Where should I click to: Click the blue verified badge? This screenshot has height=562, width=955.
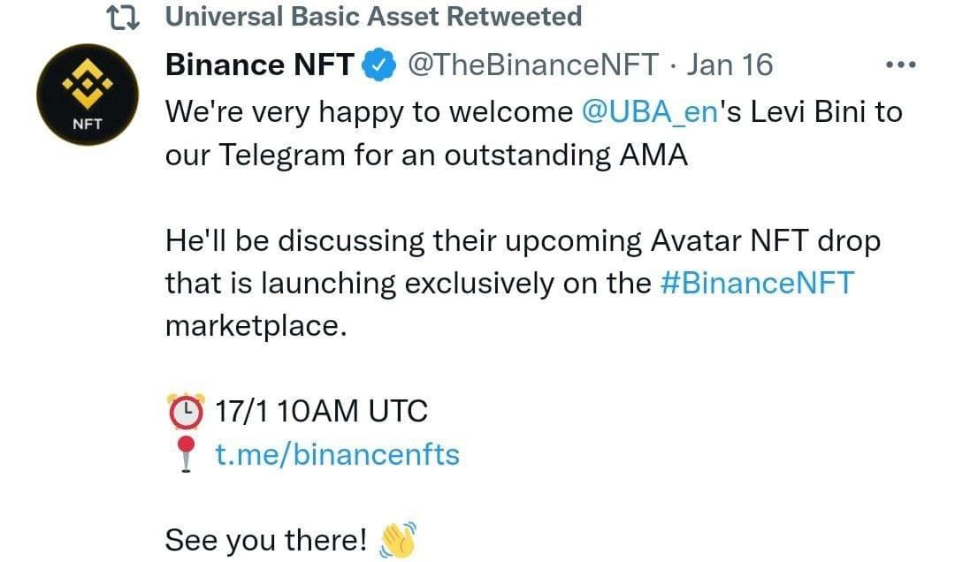tap(380, 65)
